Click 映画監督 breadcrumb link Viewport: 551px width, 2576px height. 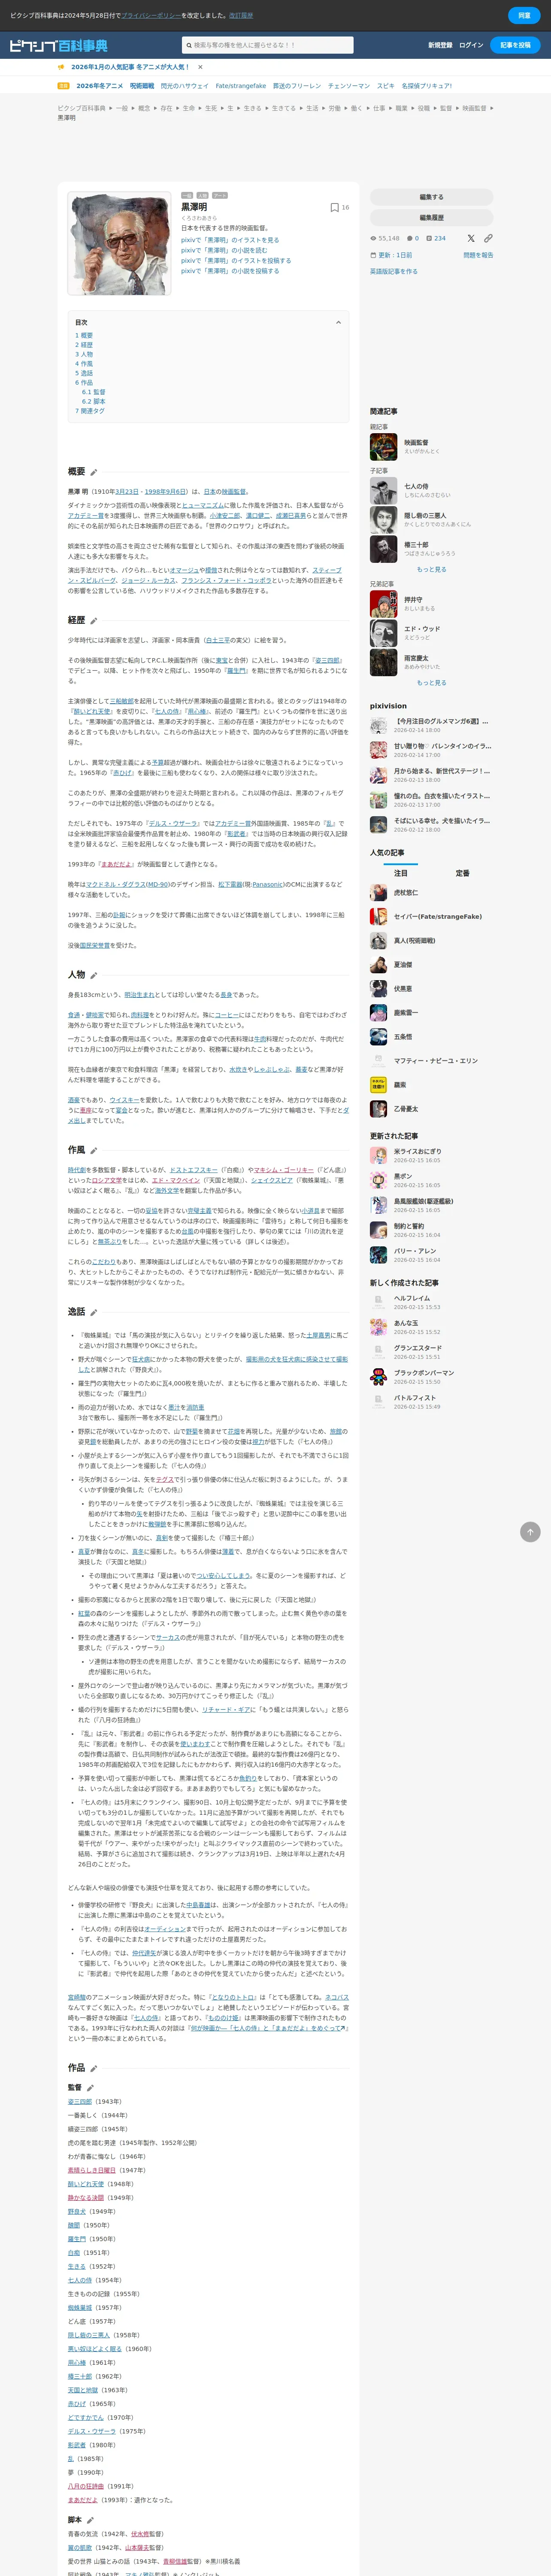474,108
